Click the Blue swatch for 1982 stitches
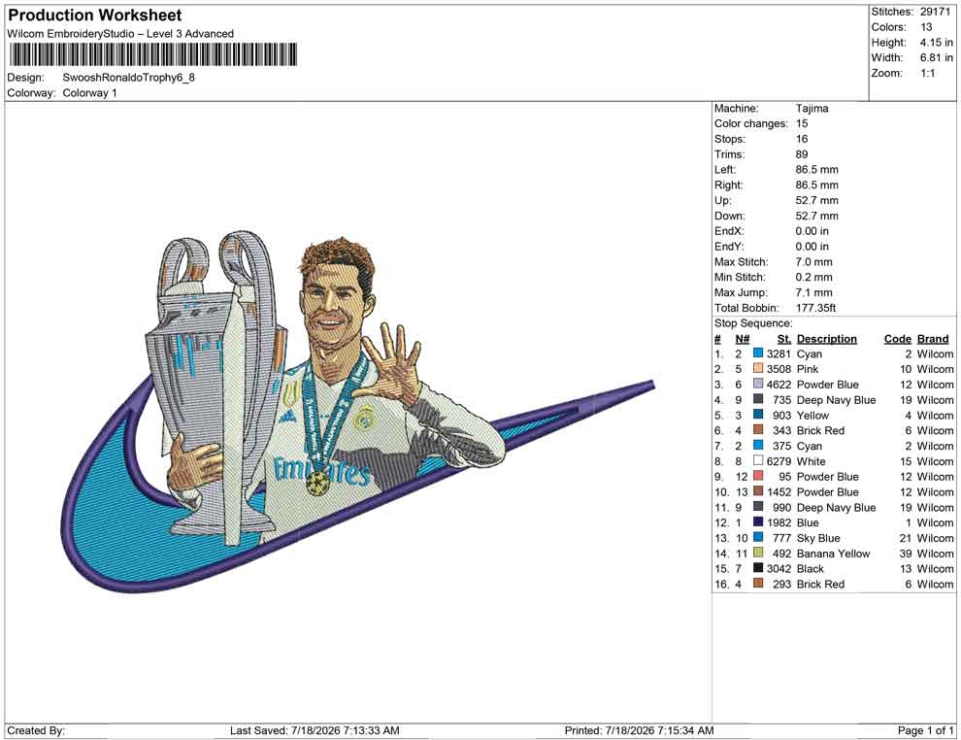The image size is (961, 740). point(758,521)
